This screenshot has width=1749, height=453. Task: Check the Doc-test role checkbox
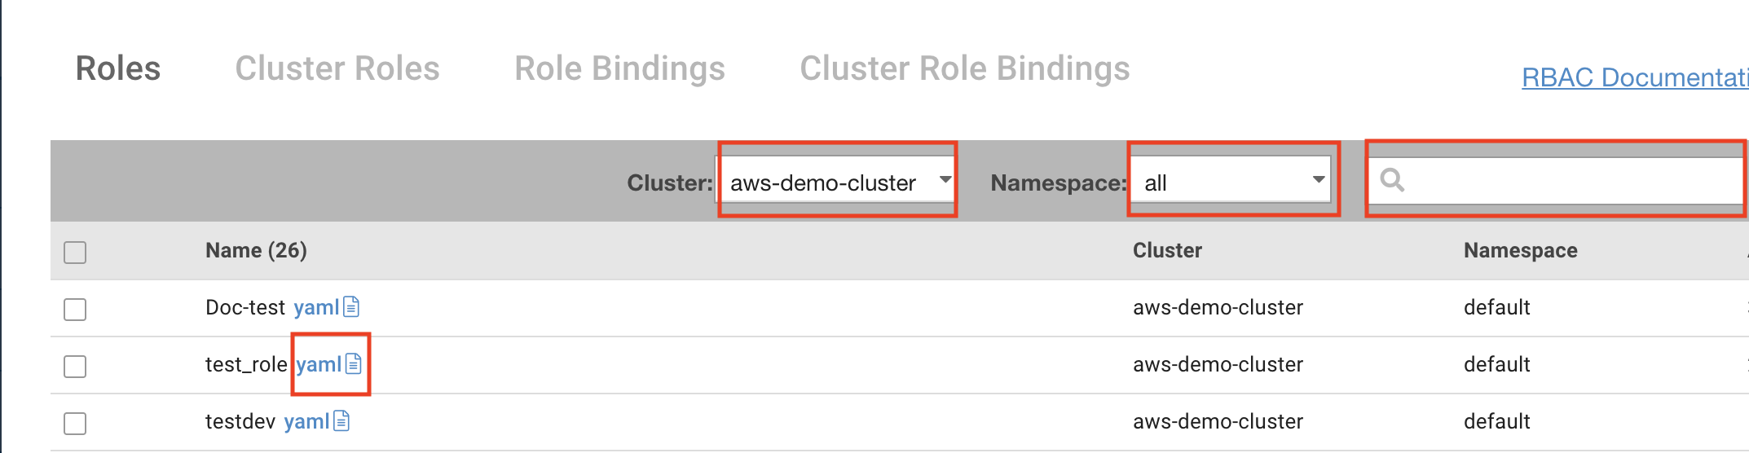click(x=75, y=310)
